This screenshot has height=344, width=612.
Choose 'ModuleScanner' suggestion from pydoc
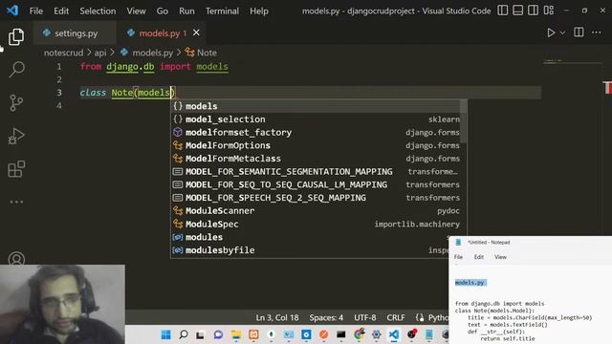tap(316, 210)
